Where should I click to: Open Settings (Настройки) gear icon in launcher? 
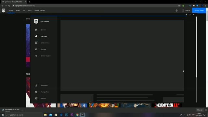click(x=36, y=92)
